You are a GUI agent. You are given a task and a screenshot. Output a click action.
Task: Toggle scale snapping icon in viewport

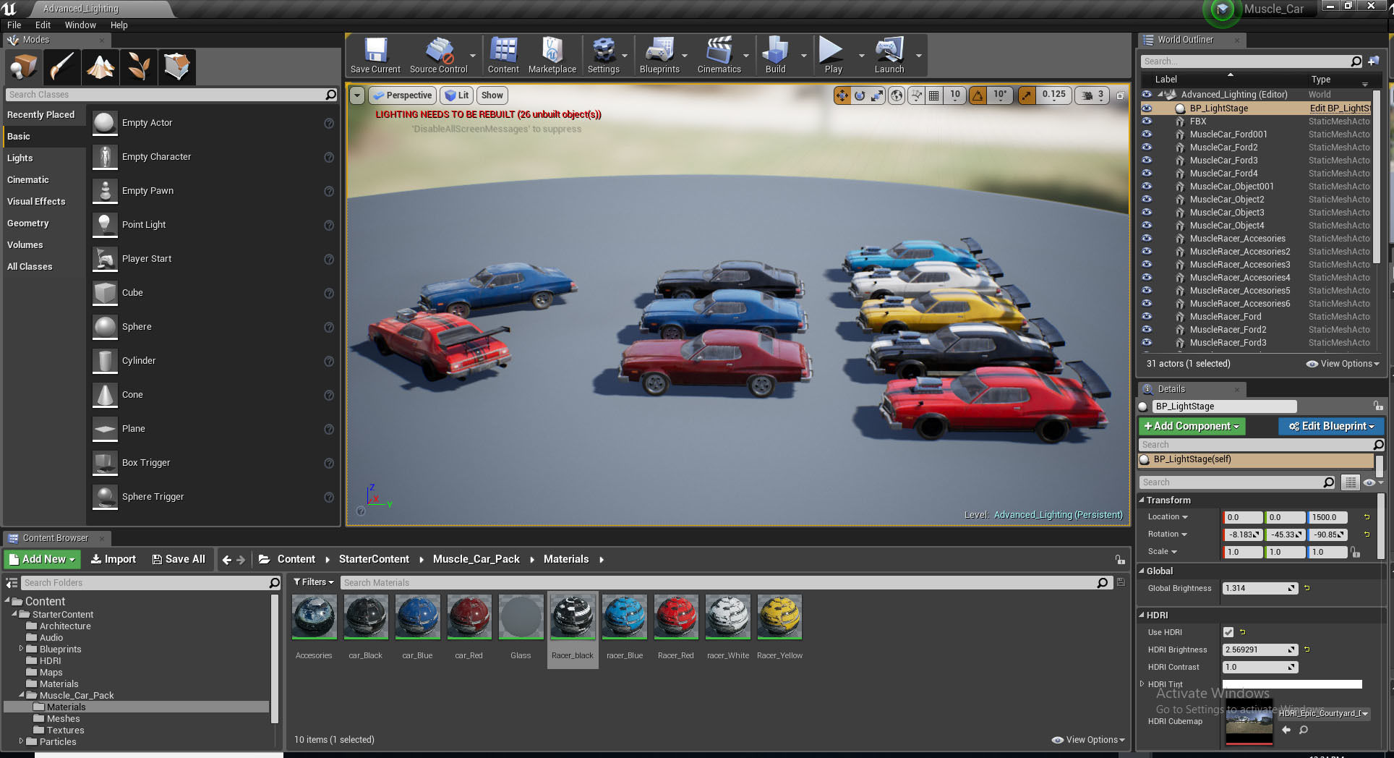coord(1027,95)
